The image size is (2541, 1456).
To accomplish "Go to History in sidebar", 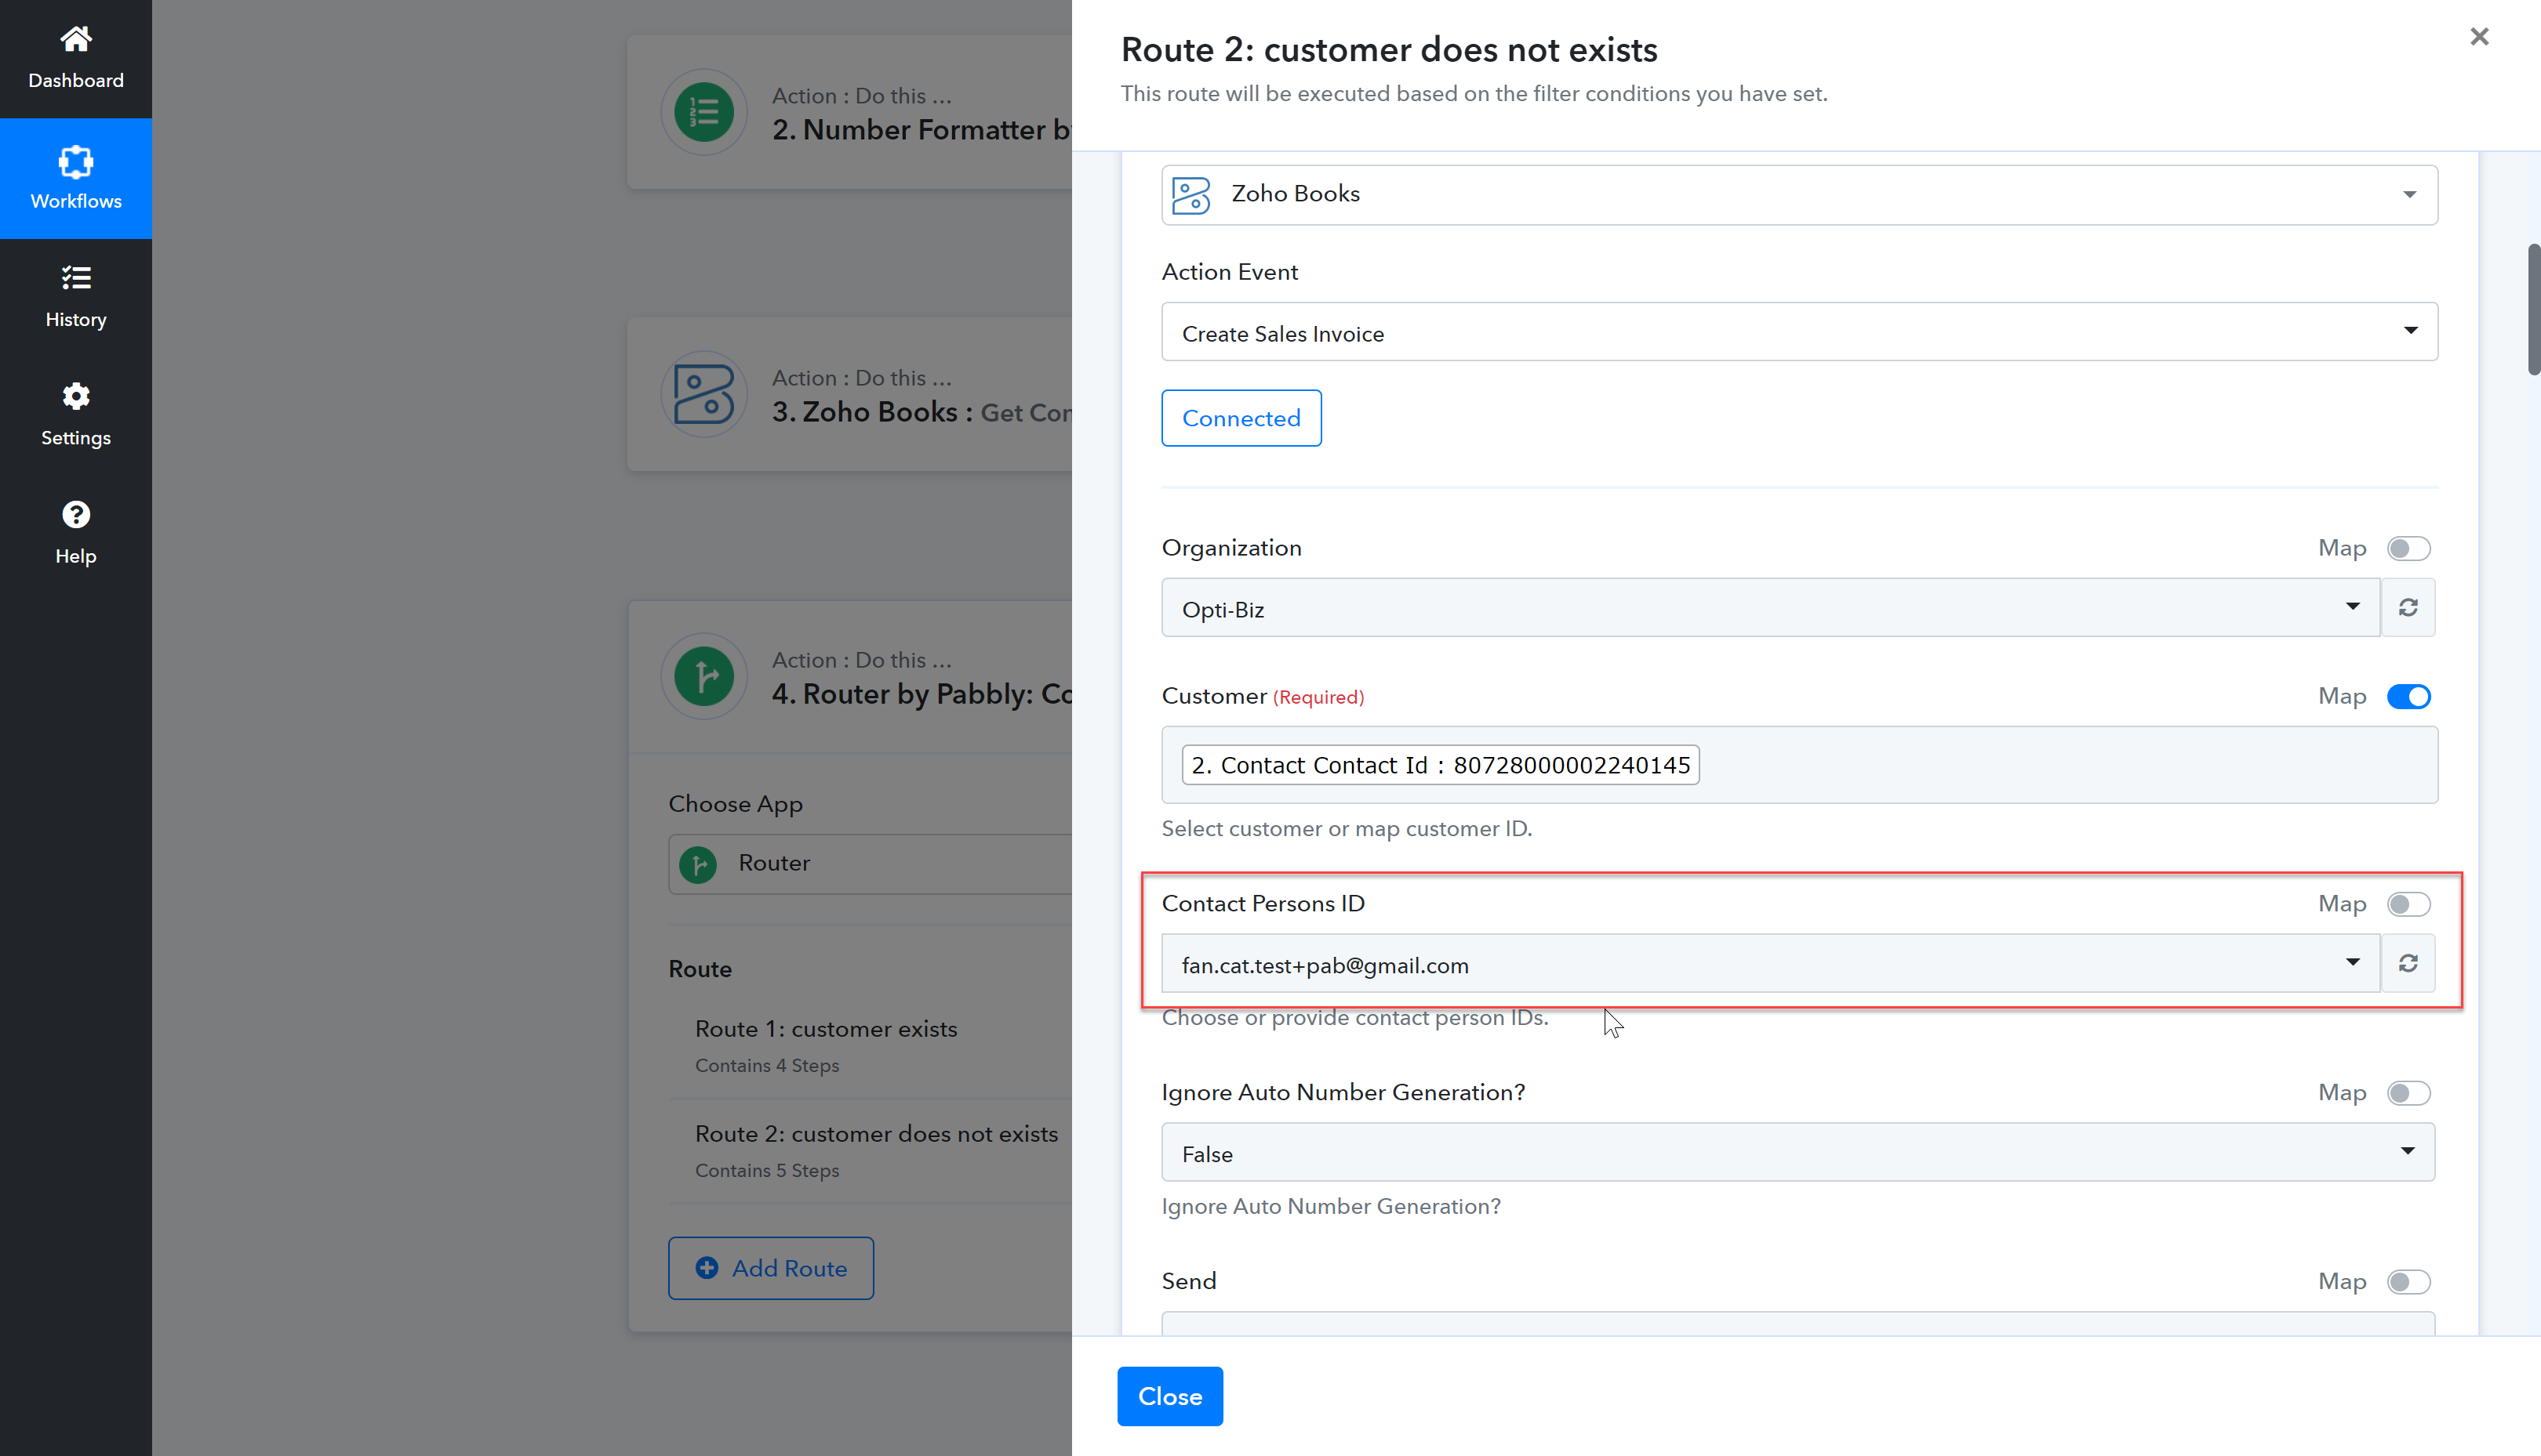I will (x=76, y=297).
